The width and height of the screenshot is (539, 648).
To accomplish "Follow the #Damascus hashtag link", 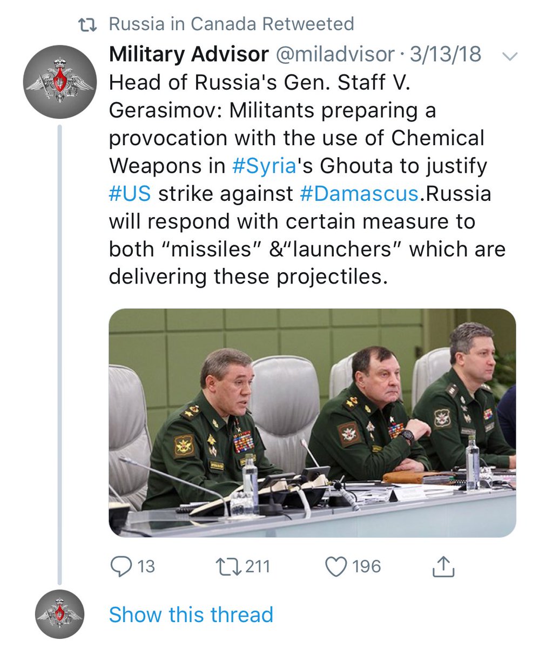I will point(359,194).
